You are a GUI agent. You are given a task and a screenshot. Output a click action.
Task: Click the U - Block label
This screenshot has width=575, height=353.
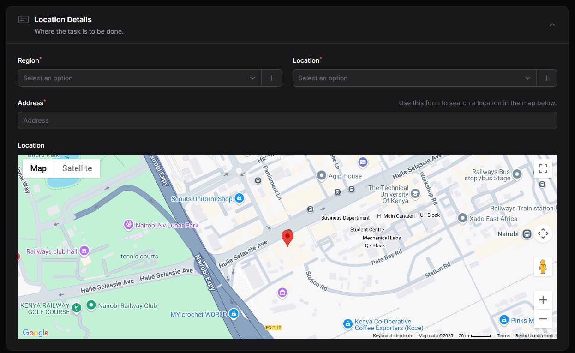point(430,215)
